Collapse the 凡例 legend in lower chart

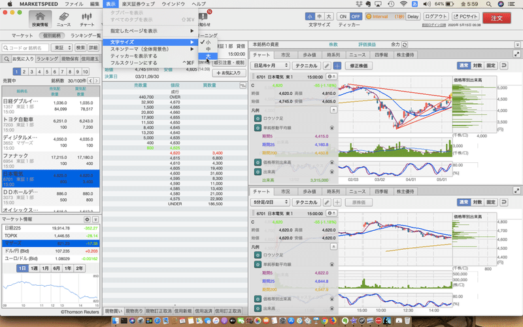pyautogui.click(x=333, y=247)
